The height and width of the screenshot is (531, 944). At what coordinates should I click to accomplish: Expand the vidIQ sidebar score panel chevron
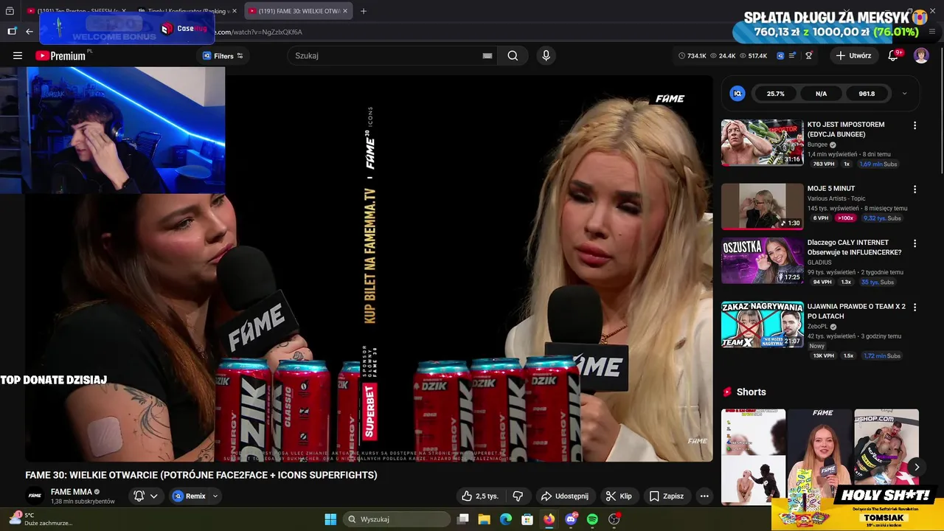pos(904,94)
